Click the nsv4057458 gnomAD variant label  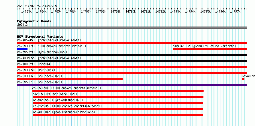tap(49, 40)
